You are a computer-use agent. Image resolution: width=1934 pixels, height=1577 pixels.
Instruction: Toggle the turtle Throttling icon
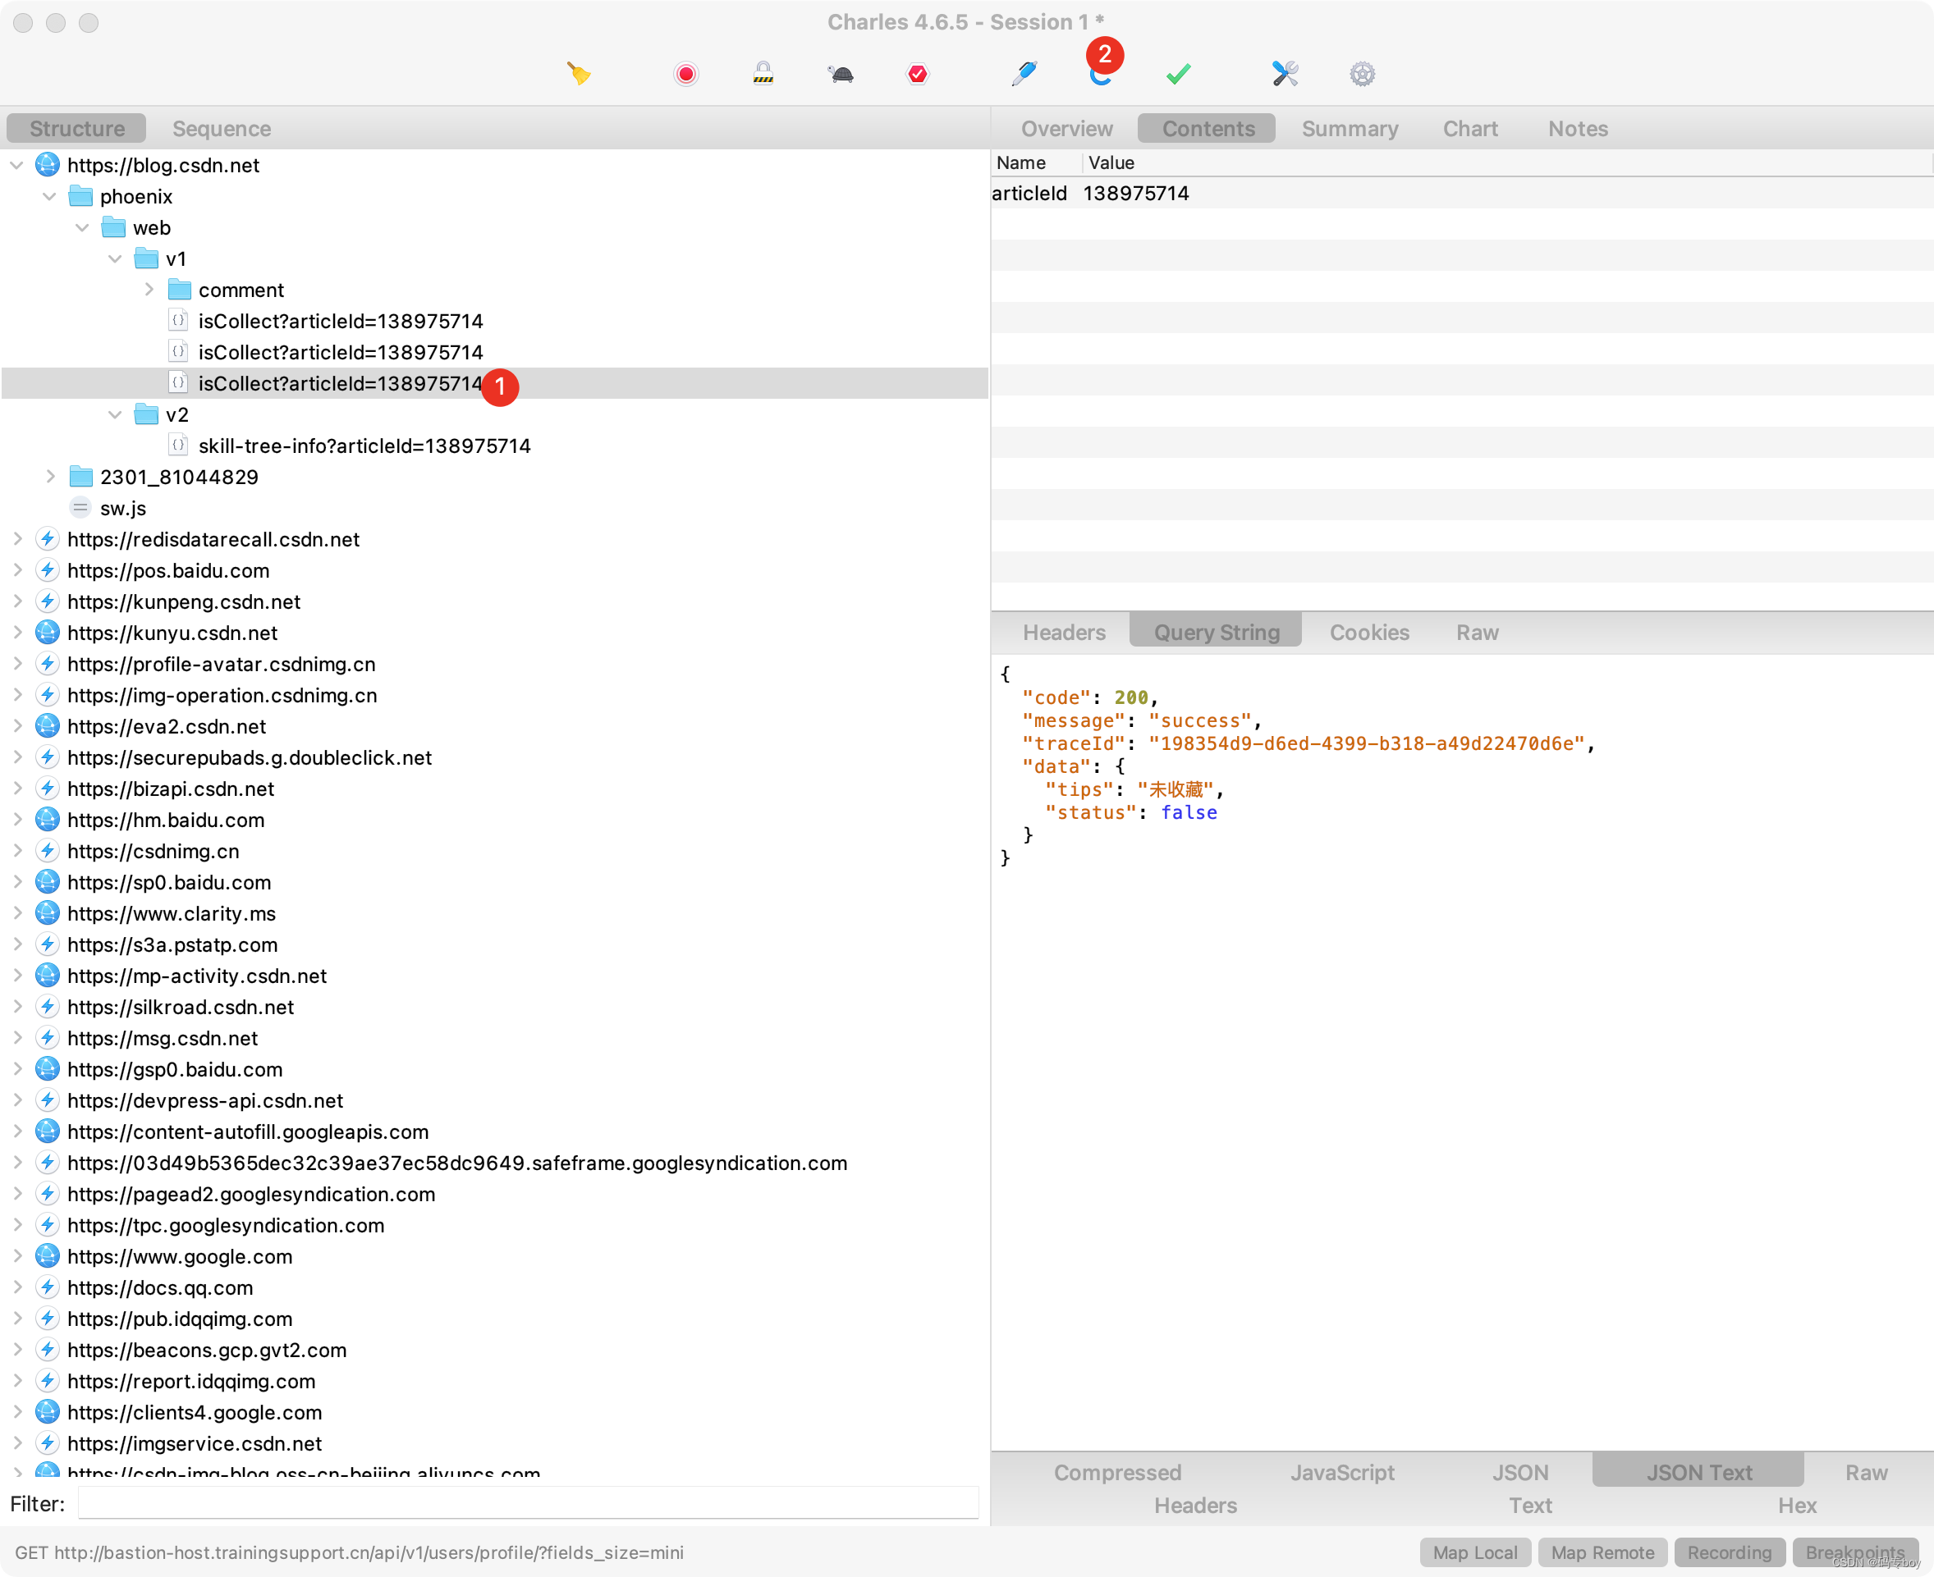pyautogui.click(x=841, y=74)
